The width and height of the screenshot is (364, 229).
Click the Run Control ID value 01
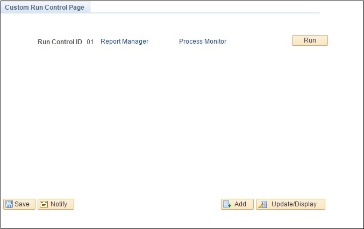point(90,41)
